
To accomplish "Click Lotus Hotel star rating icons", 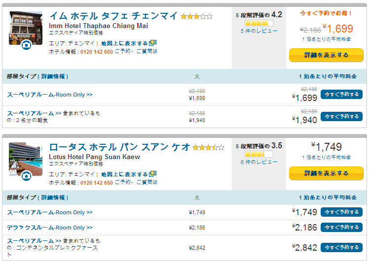I will tap(208, 147).
